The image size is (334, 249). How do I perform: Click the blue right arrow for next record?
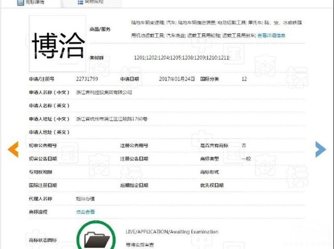[320, 149]
